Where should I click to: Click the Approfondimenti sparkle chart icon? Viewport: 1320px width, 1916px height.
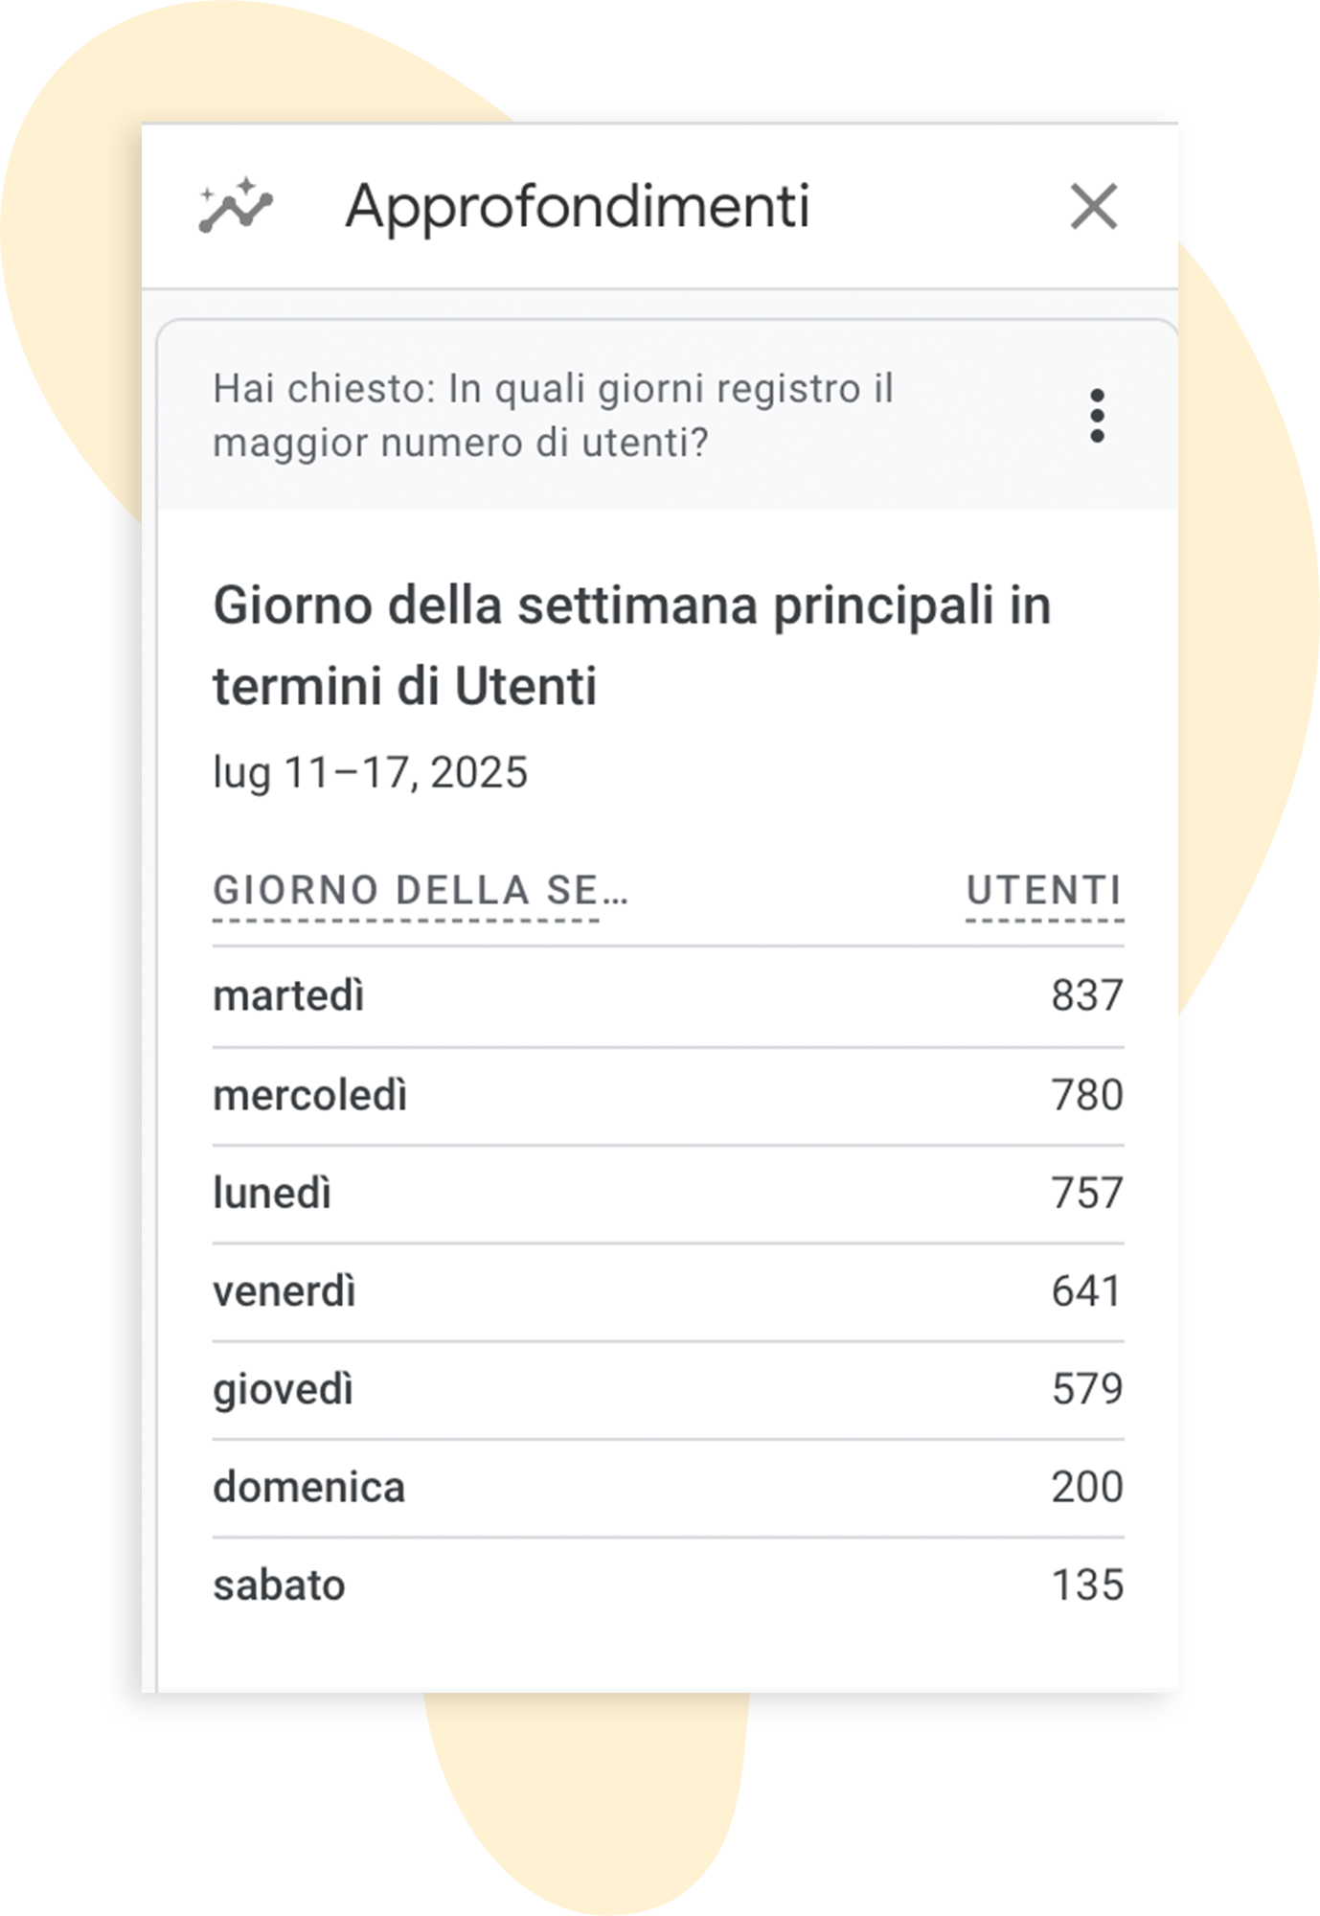(x=236, y=207)
